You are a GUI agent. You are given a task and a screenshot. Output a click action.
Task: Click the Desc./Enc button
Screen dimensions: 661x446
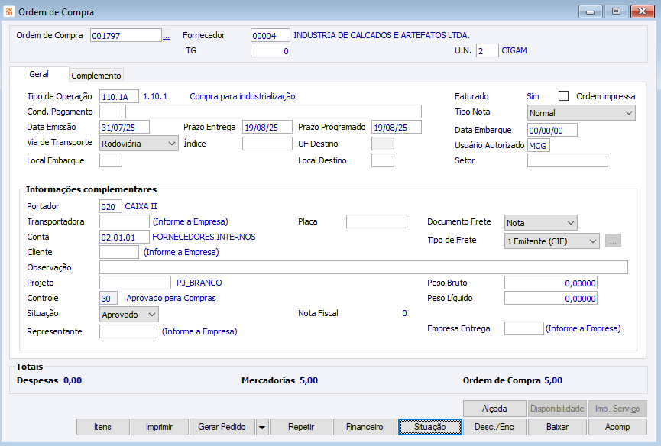click(494, 427)
